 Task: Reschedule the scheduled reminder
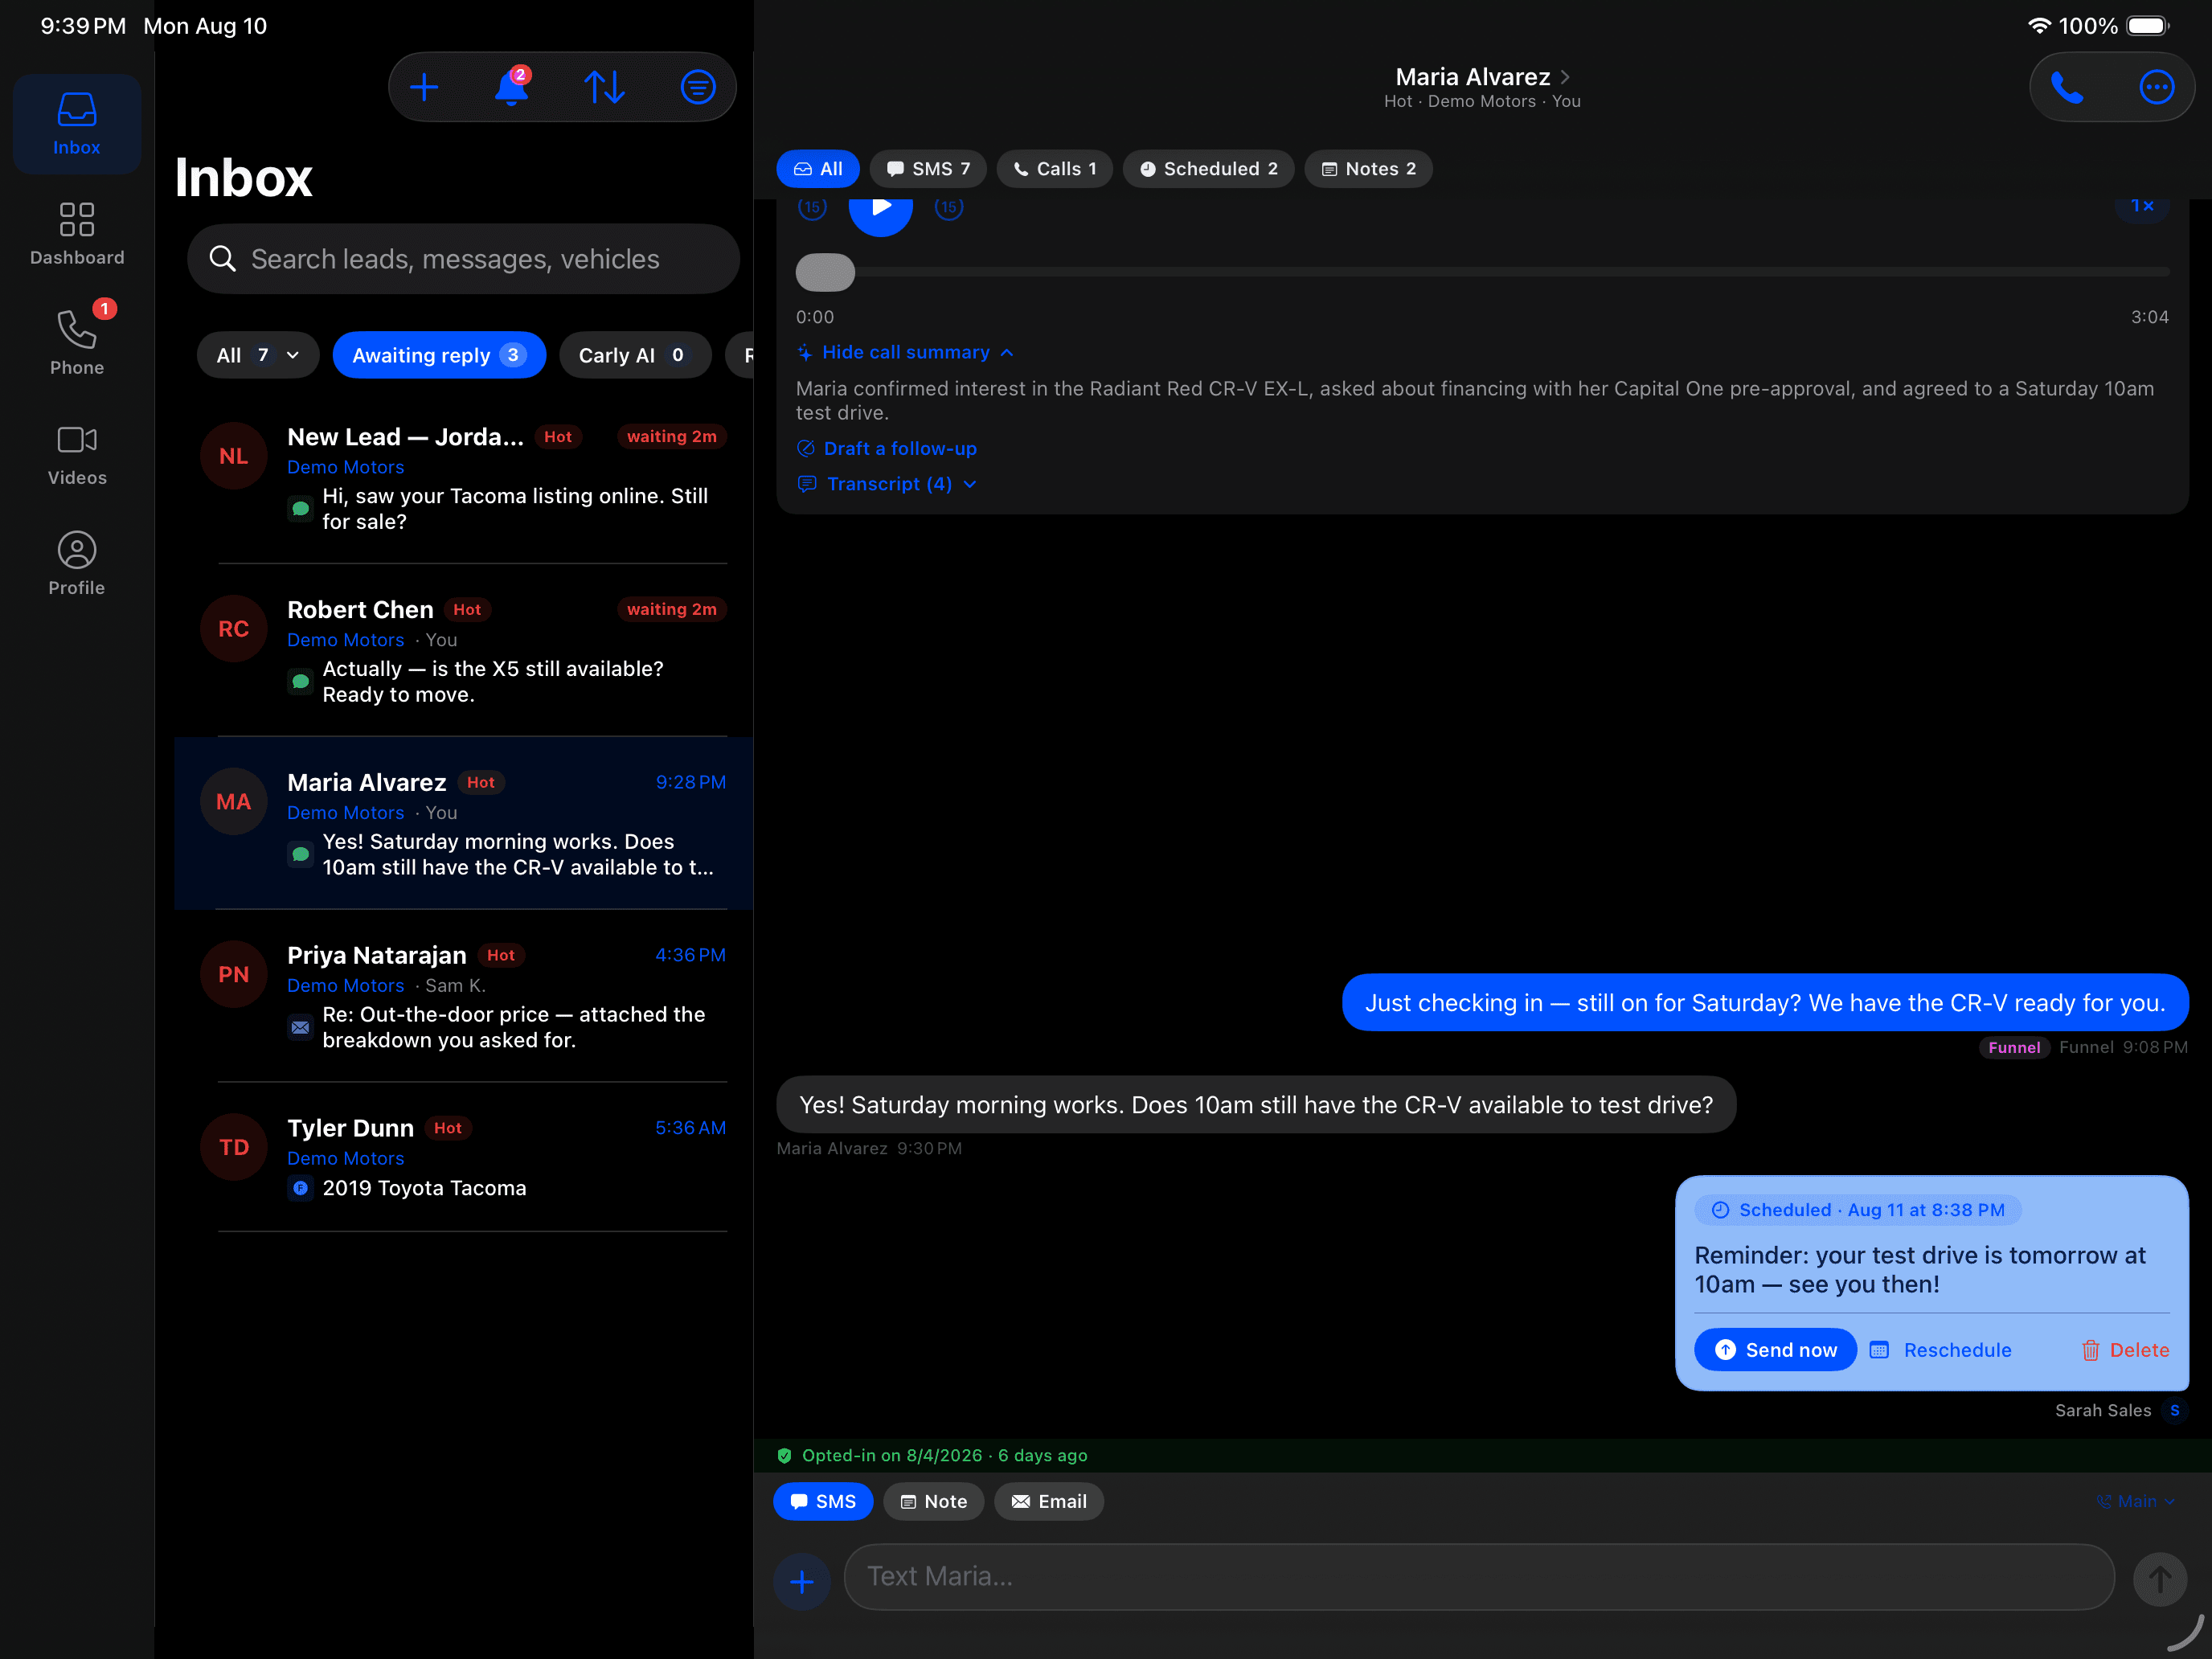tap(1940, 1350)
